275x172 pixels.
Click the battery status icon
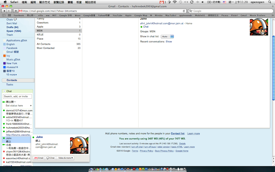pyautogui.click(x=209, y=2)
